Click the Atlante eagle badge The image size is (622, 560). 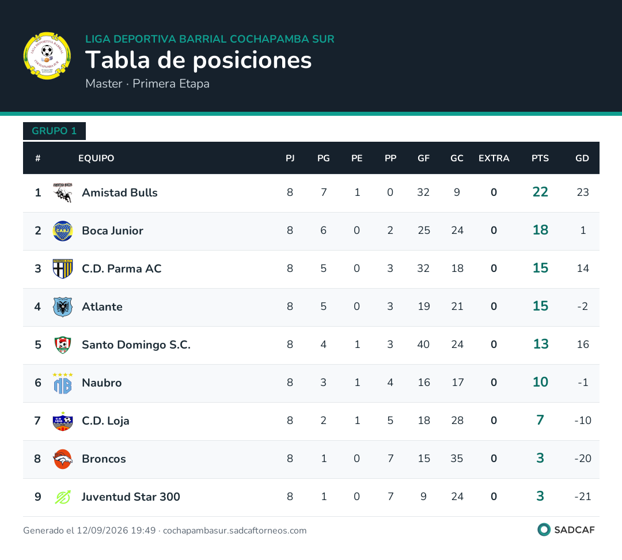click(x=63, y=307)
